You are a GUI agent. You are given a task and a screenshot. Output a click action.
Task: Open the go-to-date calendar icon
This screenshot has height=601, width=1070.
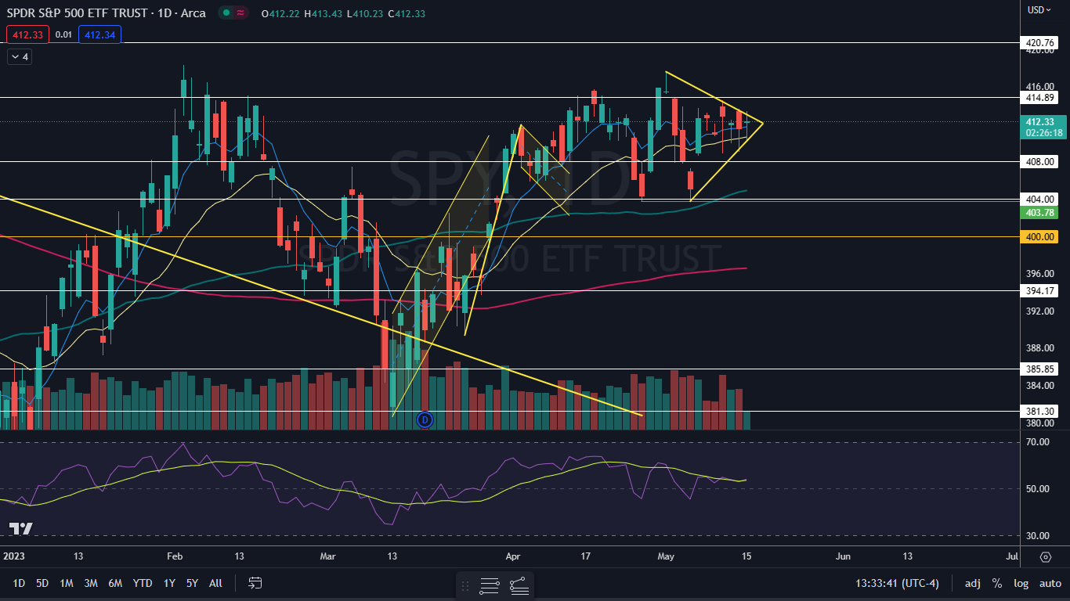(x=255, y=583)
